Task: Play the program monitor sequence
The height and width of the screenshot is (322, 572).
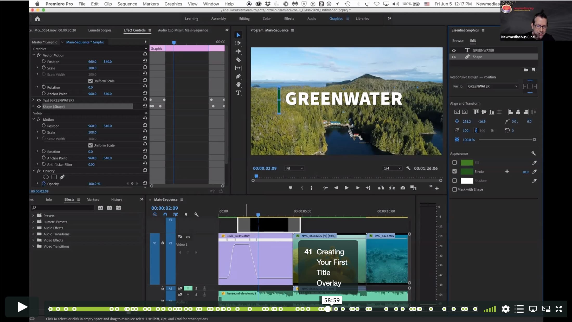Action: click(x=346, y=188)
